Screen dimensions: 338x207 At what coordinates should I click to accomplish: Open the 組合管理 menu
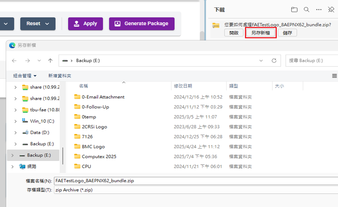coord(25,76)
